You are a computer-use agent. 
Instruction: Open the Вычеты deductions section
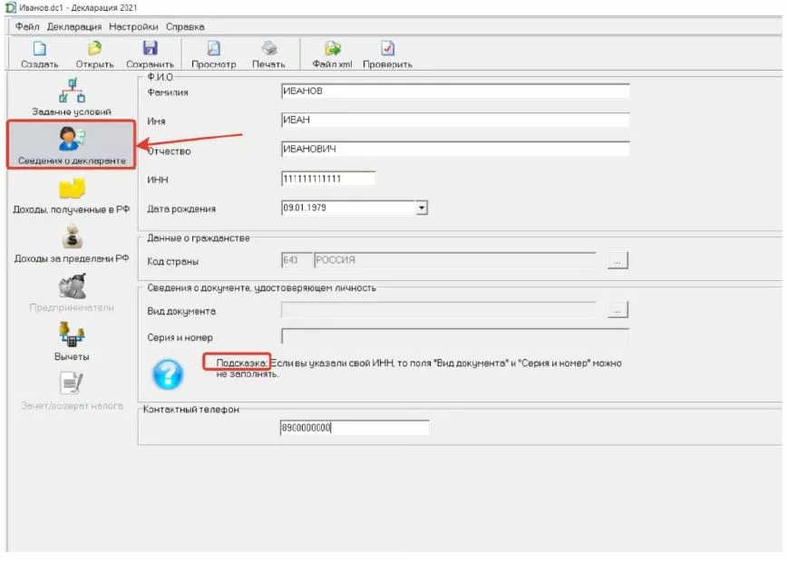click(x=72, y=340)
